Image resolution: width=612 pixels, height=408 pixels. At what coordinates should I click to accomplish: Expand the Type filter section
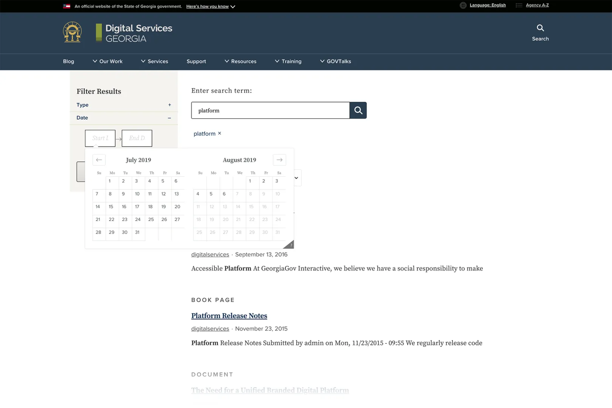pyautogui.click(x=169, y=105)
